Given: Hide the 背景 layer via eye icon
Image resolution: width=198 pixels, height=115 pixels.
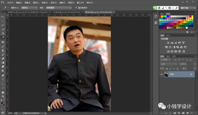Looking at the screenshot, I should (161, 74).
